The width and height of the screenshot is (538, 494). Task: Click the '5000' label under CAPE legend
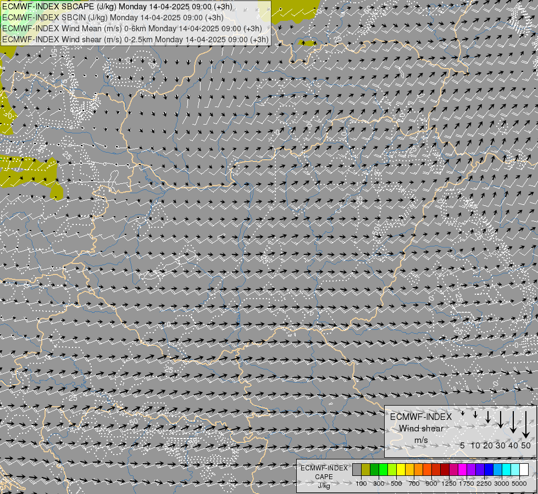[x=519, y=484]
